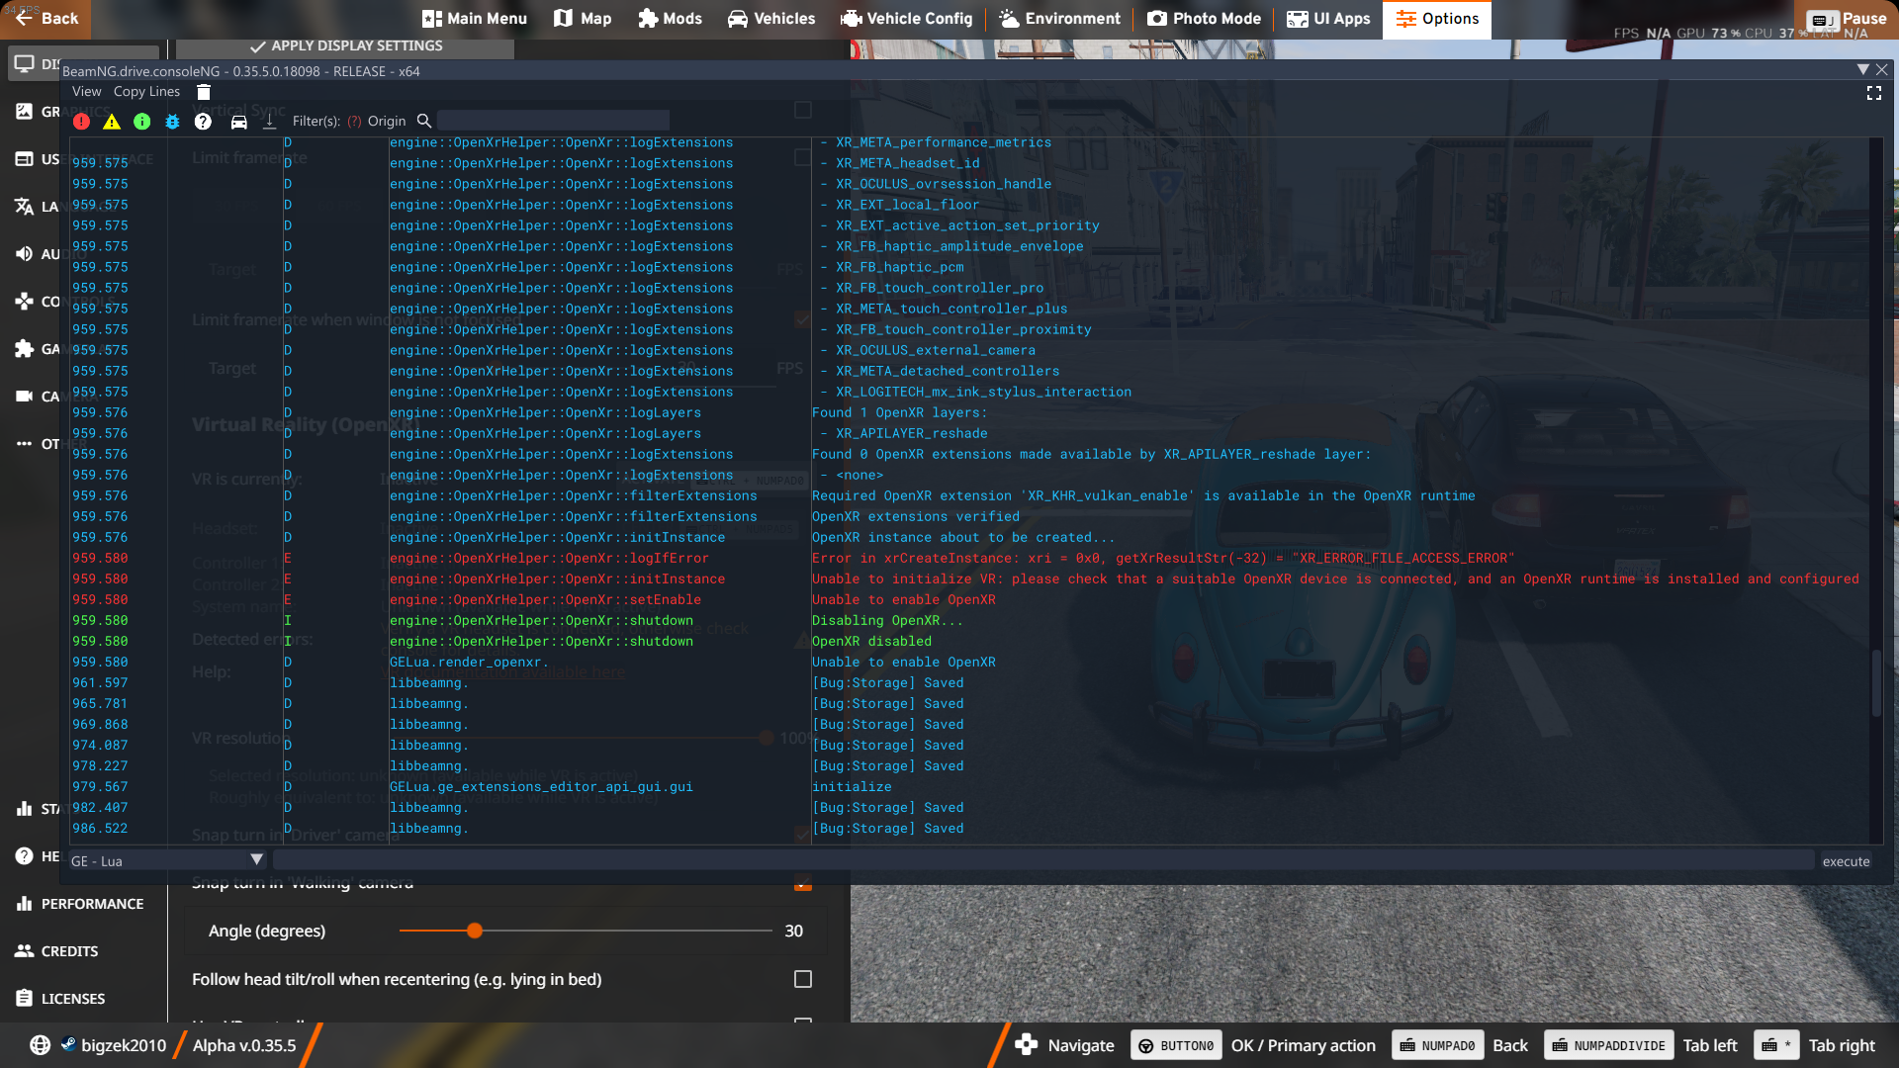Image resolution: width=1899 pixels, height=1068 pixels.
Task: Toggle the green info log filter icon
Action: pos(142,122)
